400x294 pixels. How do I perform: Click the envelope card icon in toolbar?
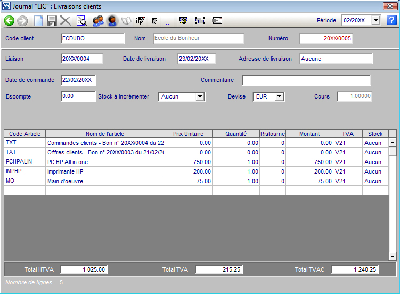pos(217,21)
